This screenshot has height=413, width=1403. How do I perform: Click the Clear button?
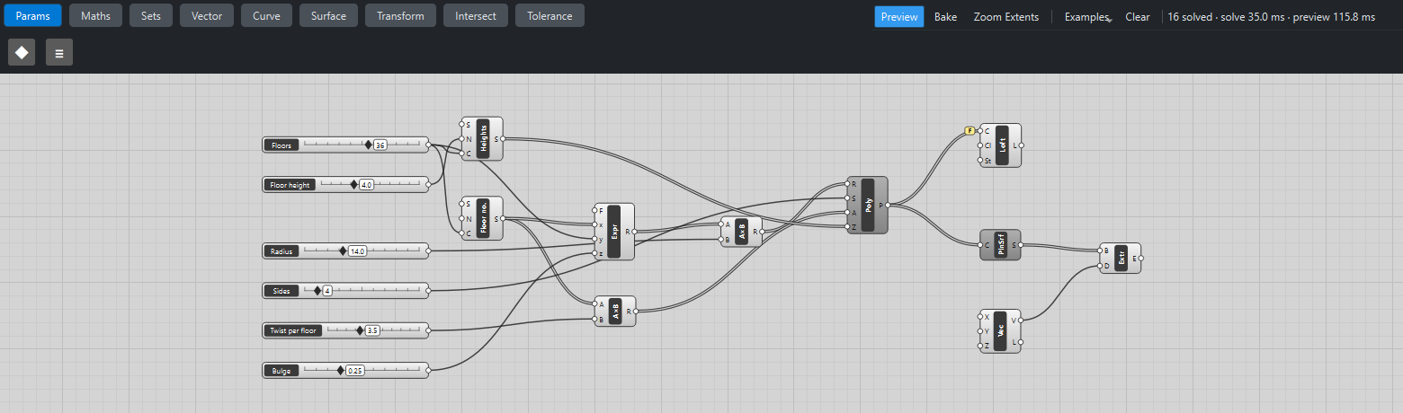click(1138, 17)
